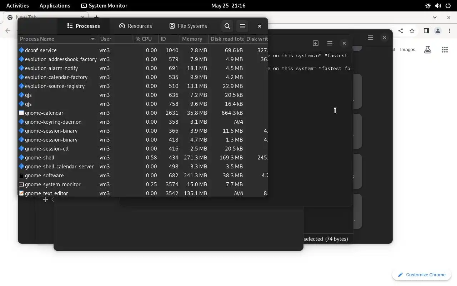Click the 271.3 MB memory value
The width and height of the screenshot is (457, 286).
195,157
